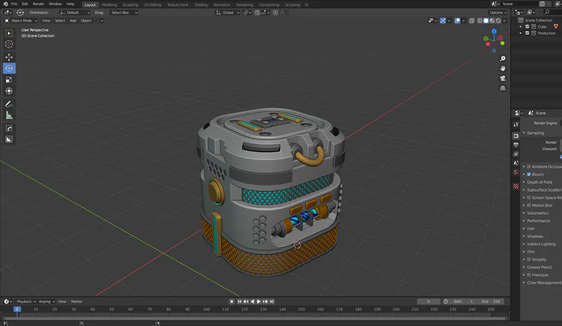Viewport: 562px width, 326px height.
Task: Open the Scene properties tab
Action: point(516,163)
